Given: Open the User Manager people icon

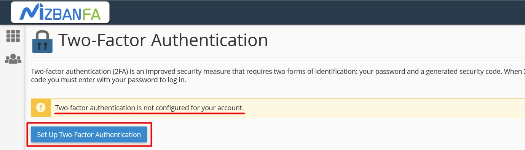Looking at the screenshot, I should (x=13, y=59).
